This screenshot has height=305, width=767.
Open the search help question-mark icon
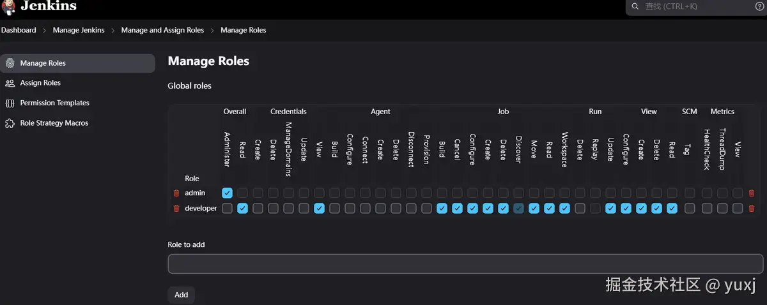(x=760, y=6)
